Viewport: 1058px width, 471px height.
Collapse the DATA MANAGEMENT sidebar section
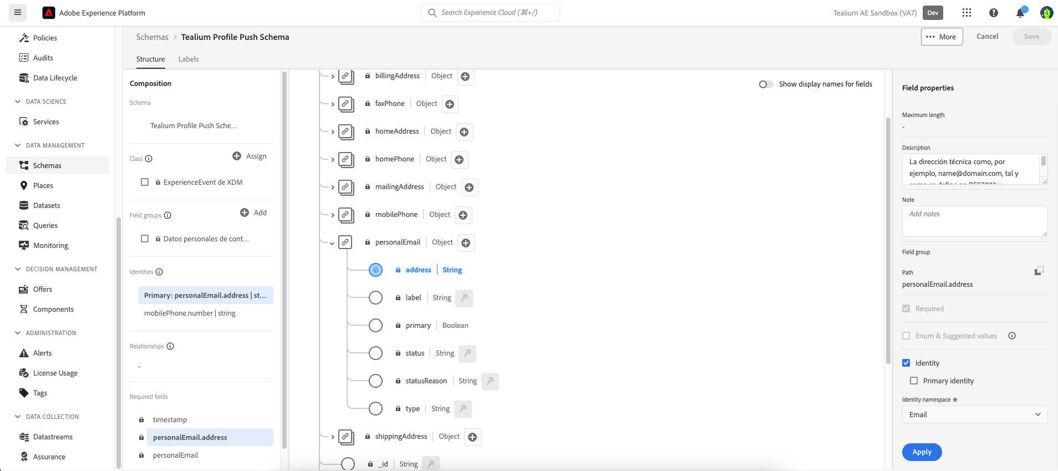click(x=18, y=145)
